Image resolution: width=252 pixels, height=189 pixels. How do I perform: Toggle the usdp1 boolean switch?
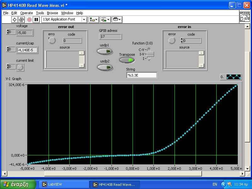tap(105, 51)
